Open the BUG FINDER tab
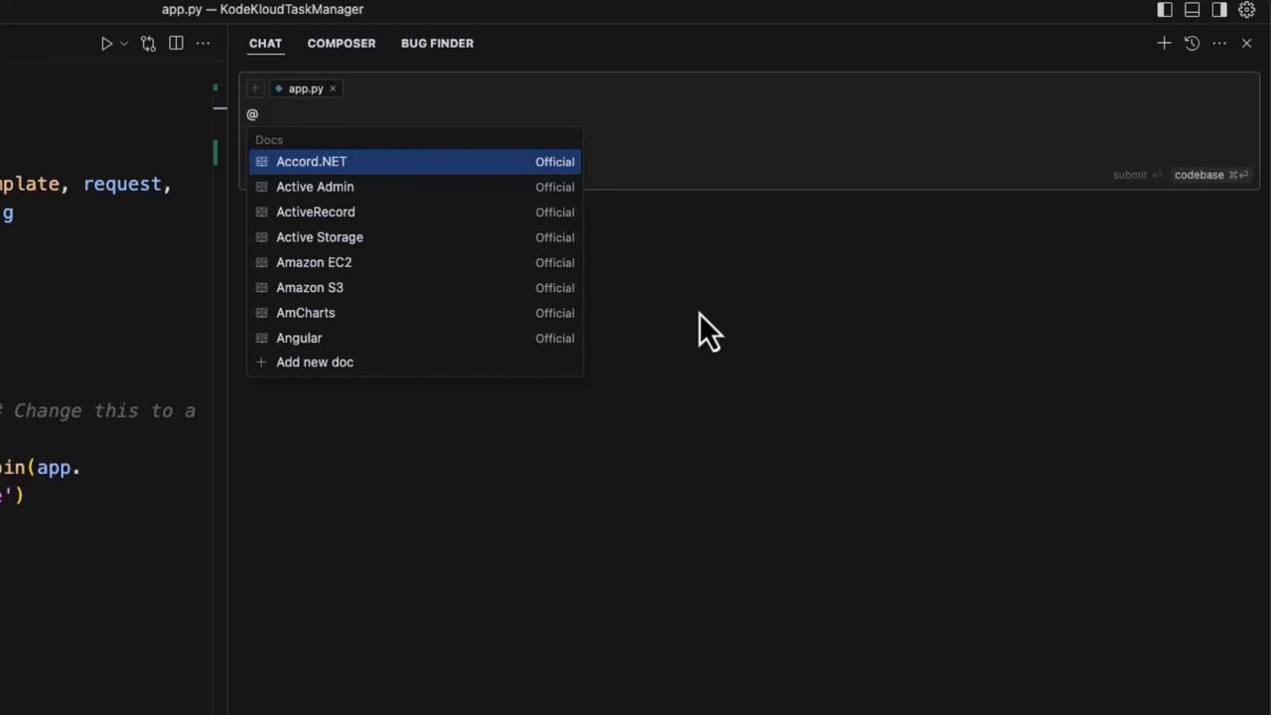 click(437, 44)
